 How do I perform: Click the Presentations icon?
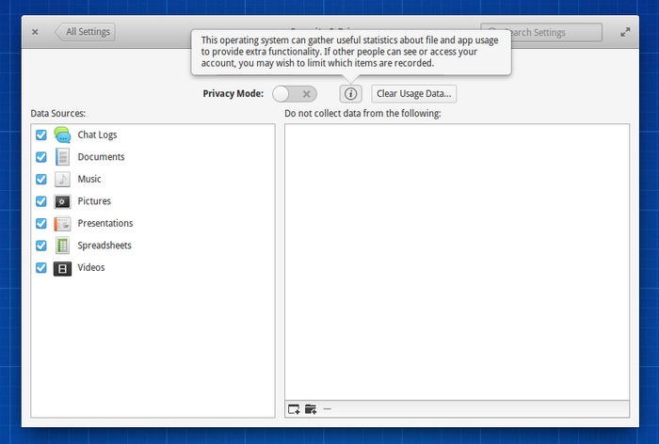(x=63, y=224)
